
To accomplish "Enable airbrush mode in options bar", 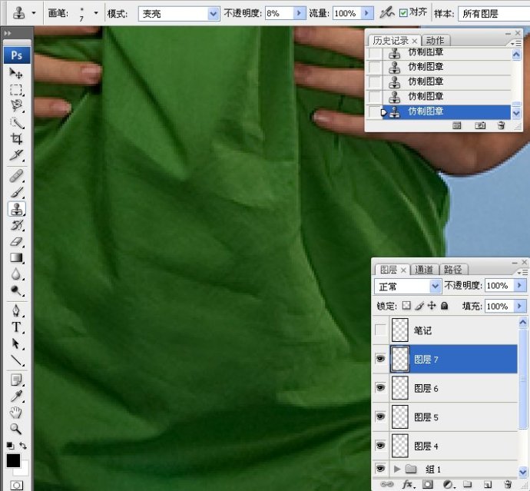I will (386, 13).
